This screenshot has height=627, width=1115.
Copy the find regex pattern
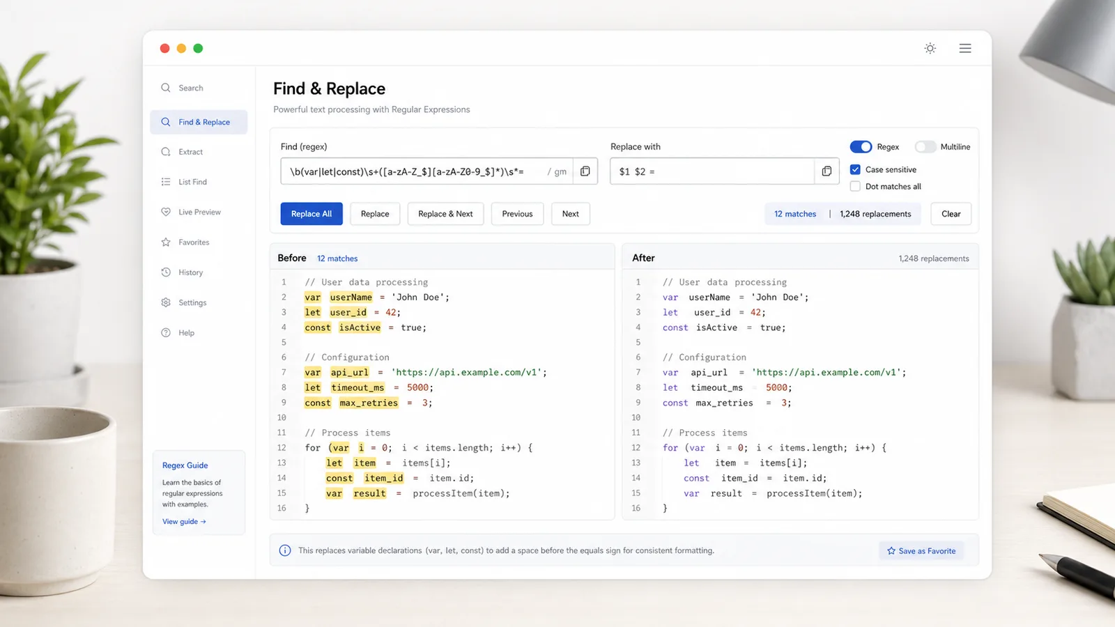point(585,171)
